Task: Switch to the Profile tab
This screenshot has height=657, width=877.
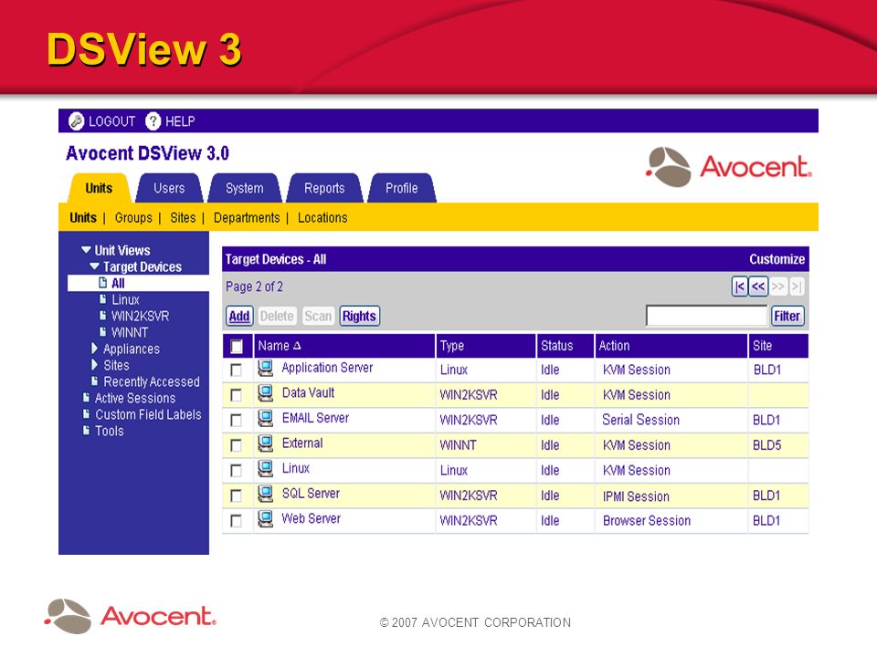Action: 402,188
